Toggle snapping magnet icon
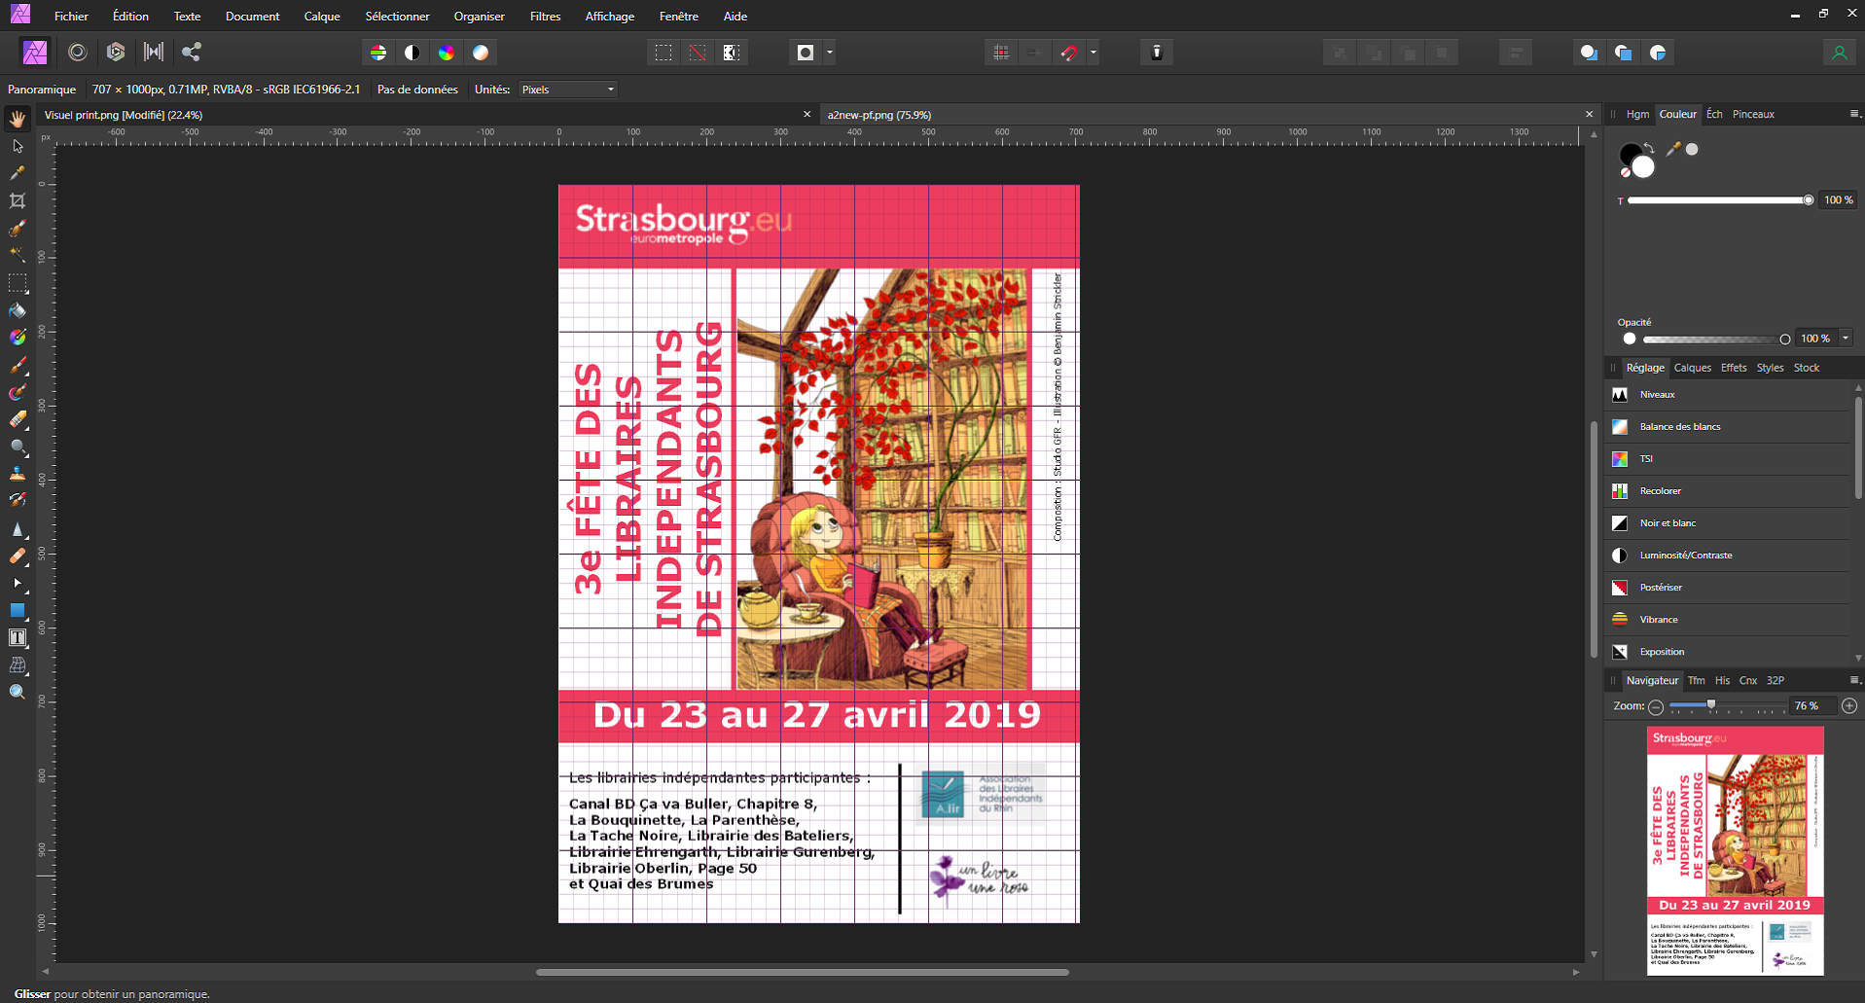Image resolution: width=1865 pixels, height=1003 pixels. tap(1069, 53)
